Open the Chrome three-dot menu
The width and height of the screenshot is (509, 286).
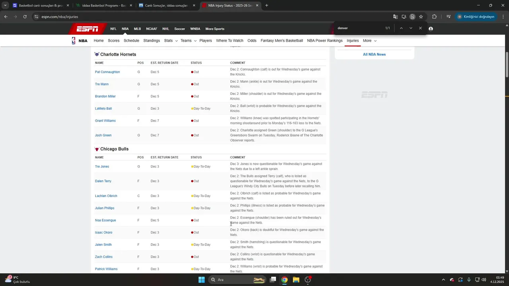(x=503, y=17)
